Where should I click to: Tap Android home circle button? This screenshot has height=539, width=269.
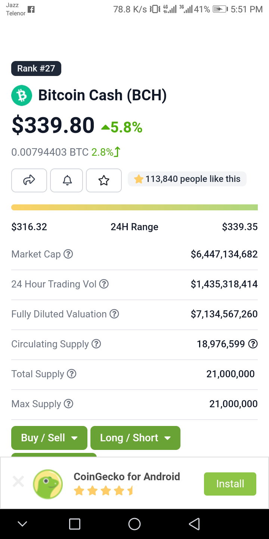[x=134, y=524]
